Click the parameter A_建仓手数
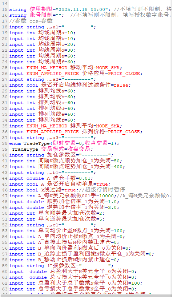Viewport: 173px width, 297px height. coord(61,178)
